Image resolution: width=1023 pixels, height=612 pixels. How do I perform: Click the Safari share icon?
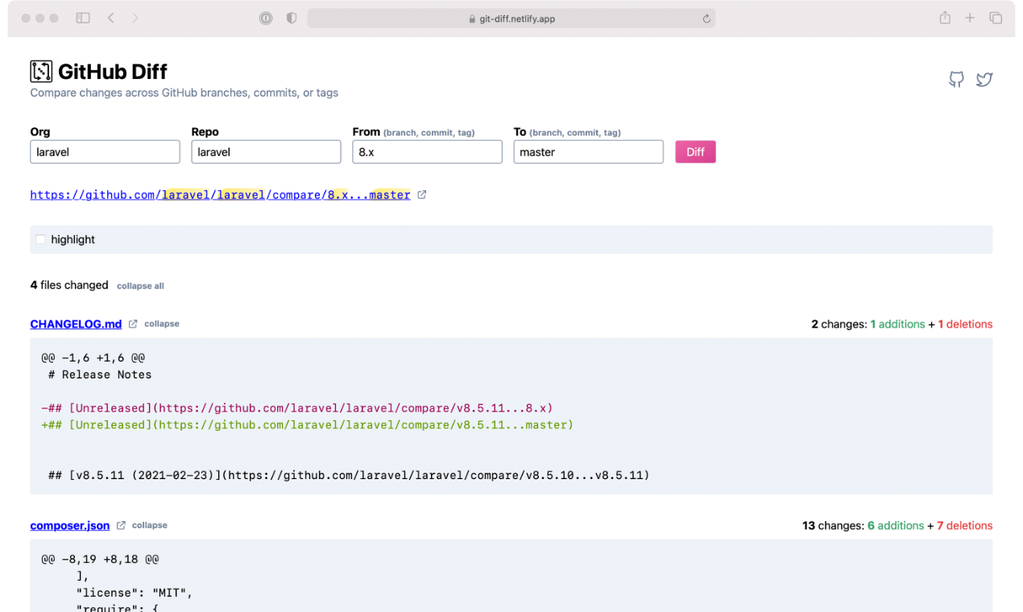tap(944, 17)
